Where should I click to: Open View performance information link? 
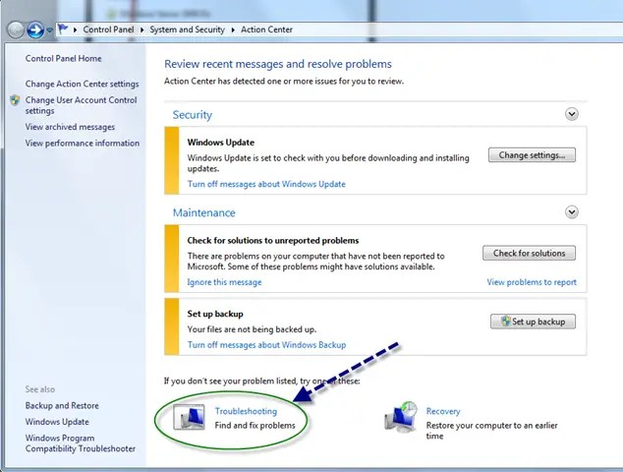[x=83, y=144]
